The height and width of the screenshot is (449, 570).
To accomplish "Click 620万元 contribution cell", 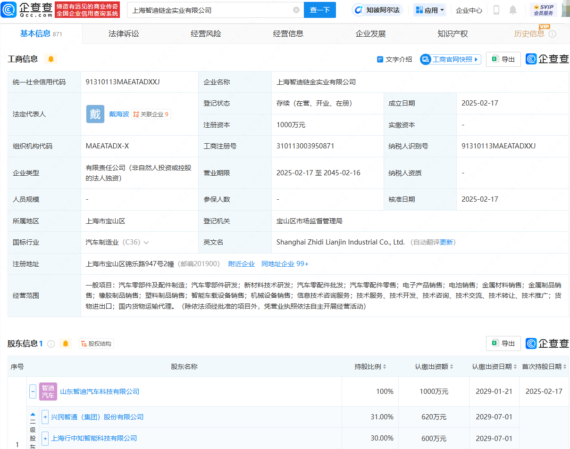I will point(434,417).
